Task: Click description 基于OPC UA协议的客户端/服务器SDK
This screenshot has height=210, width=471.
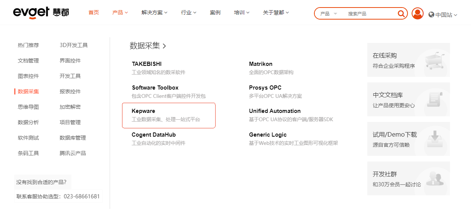Action: (291, 120)
